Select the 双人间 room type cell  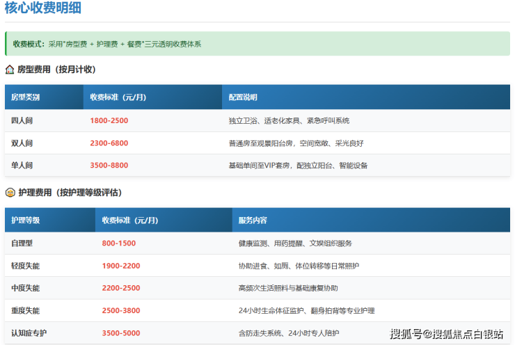(22, 143)
